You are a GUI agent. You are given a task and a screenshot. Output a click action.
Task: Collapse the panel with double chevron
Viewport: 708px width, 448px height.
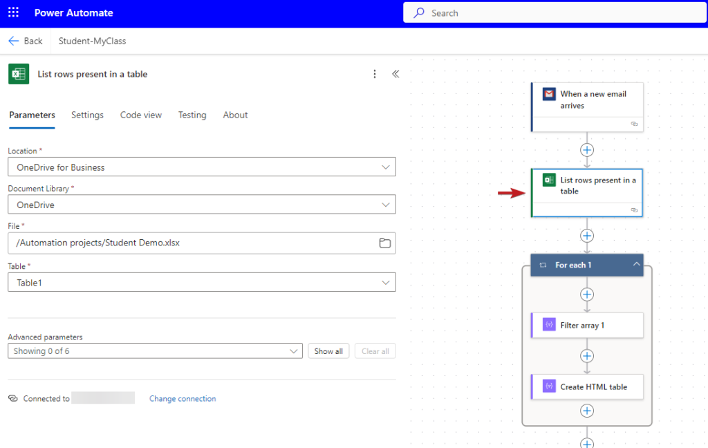(395, 74)
